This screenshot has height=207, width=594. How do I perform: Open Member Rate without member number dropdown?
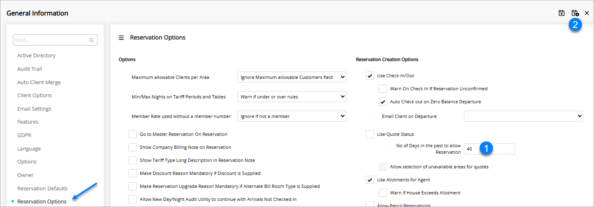click(x=292, y=116)
